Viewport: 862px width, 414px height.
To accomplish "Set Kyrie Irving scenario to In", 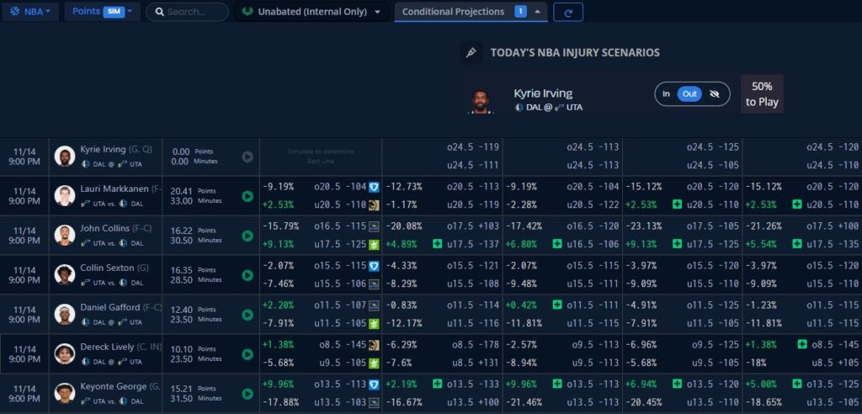I will (x=666, y=94).
